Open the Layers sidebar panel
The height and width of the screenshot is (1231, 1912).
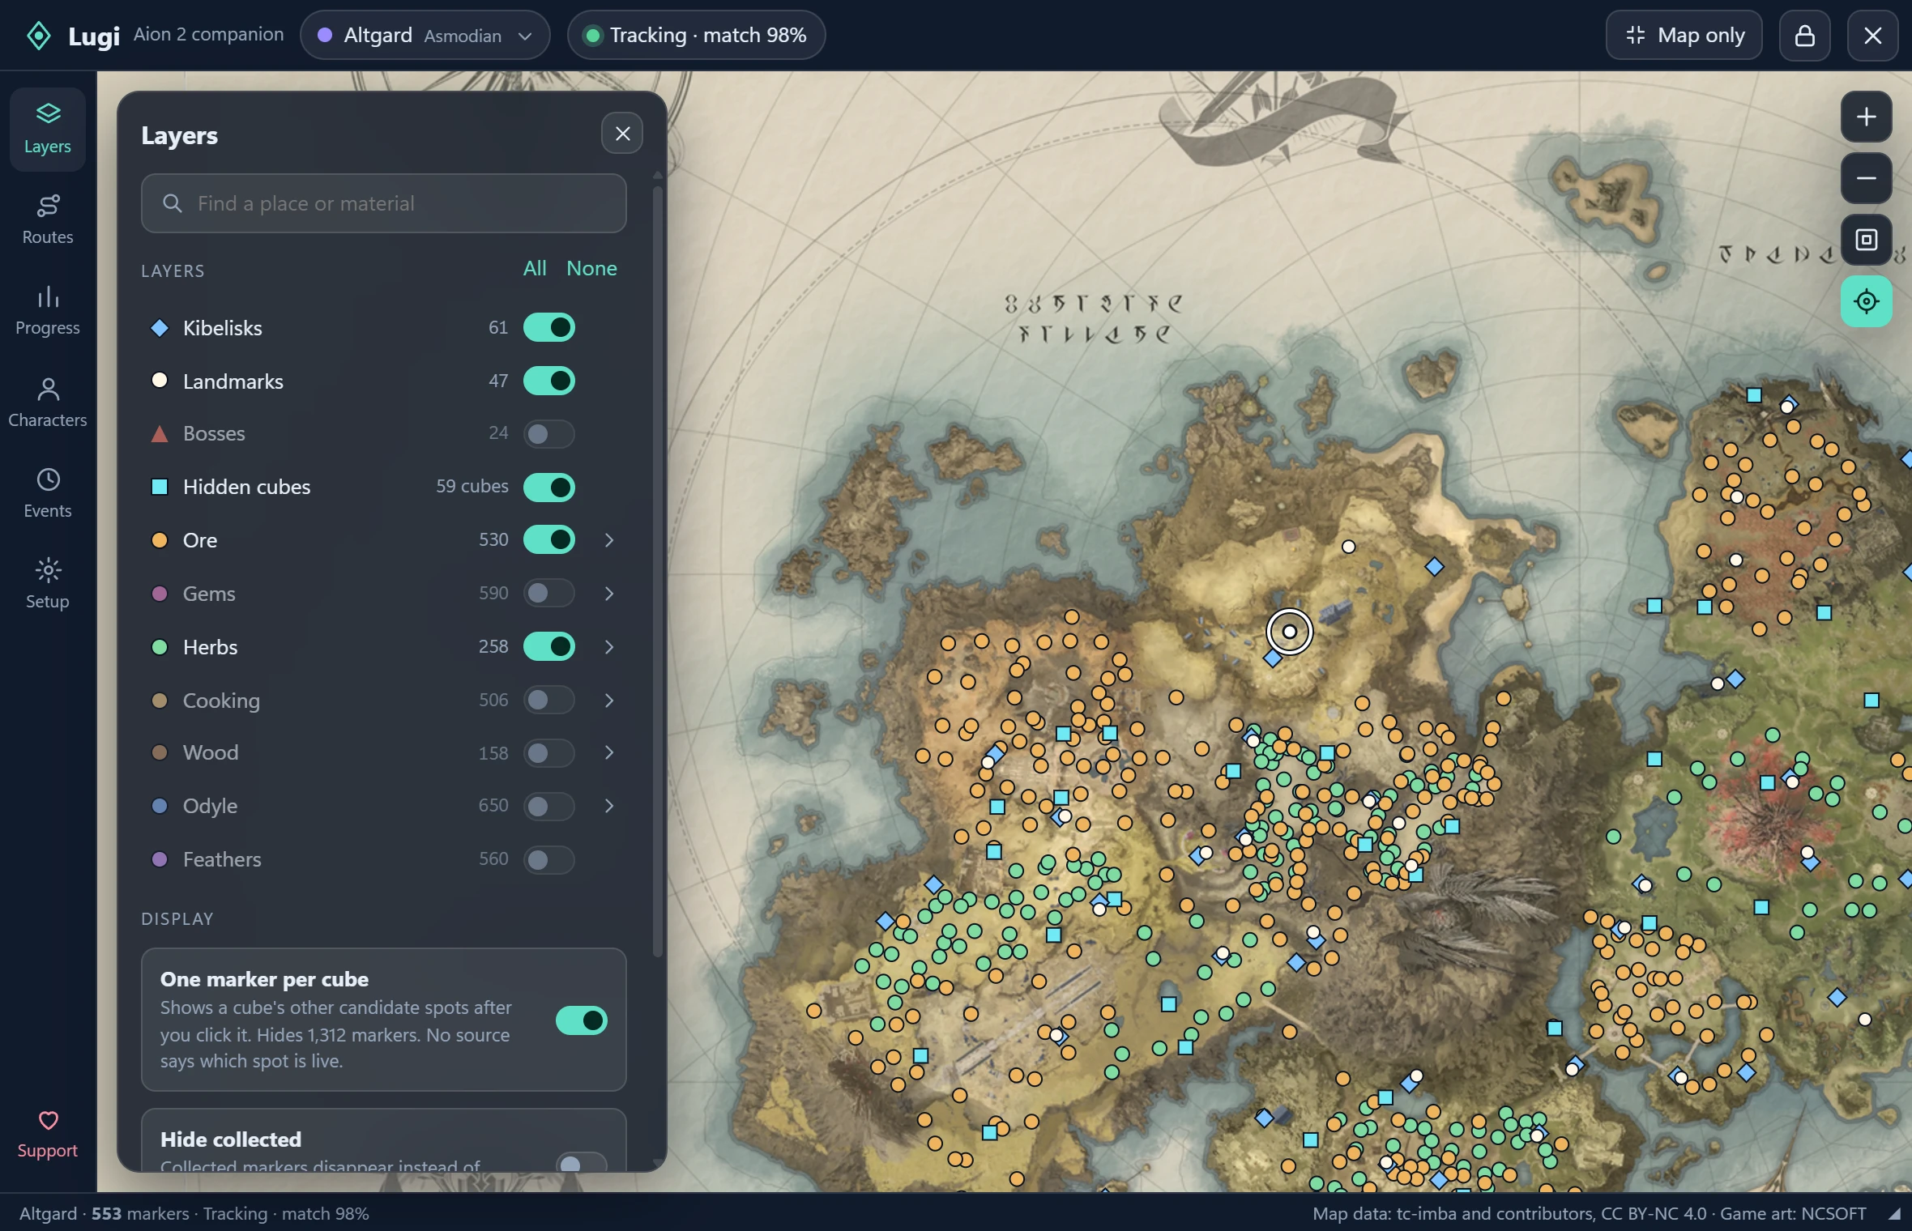tap(48, 130)
